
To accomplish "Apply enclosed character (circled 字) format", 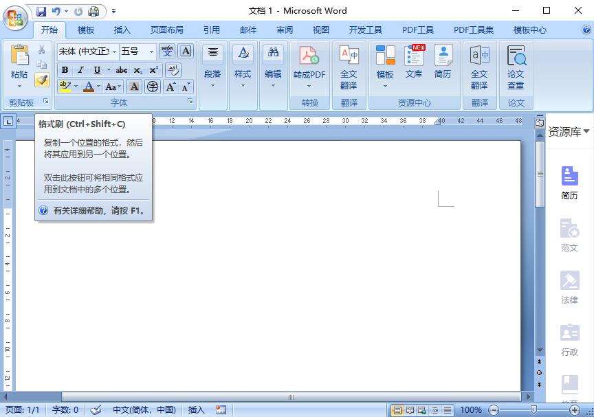I will tap(153, 87).
